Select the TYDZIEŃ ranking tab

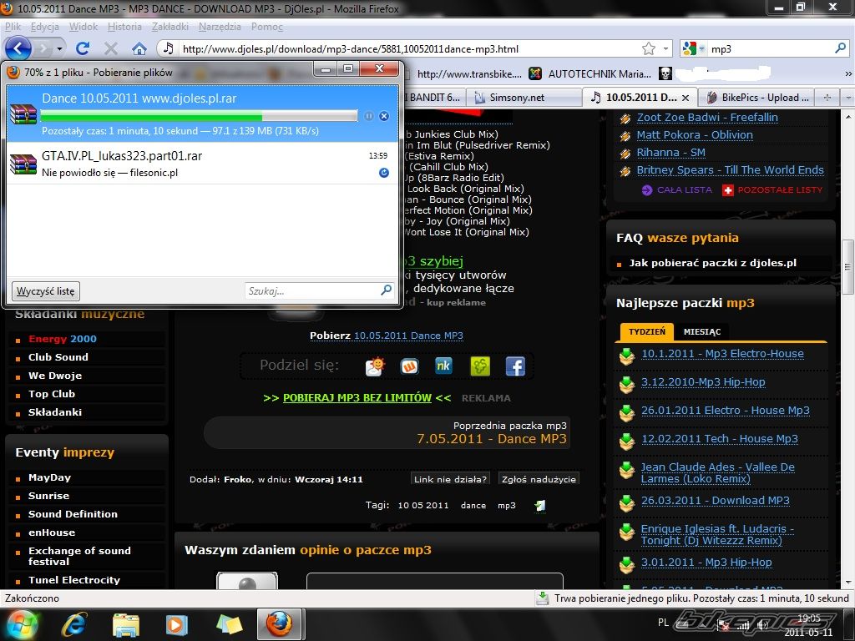647,331
